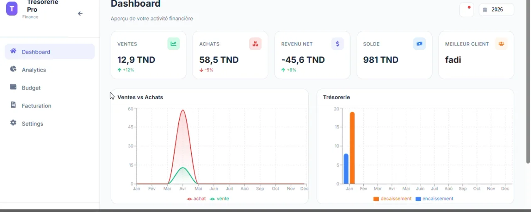Click the calendar icon beside 2026

pos(485,10)
